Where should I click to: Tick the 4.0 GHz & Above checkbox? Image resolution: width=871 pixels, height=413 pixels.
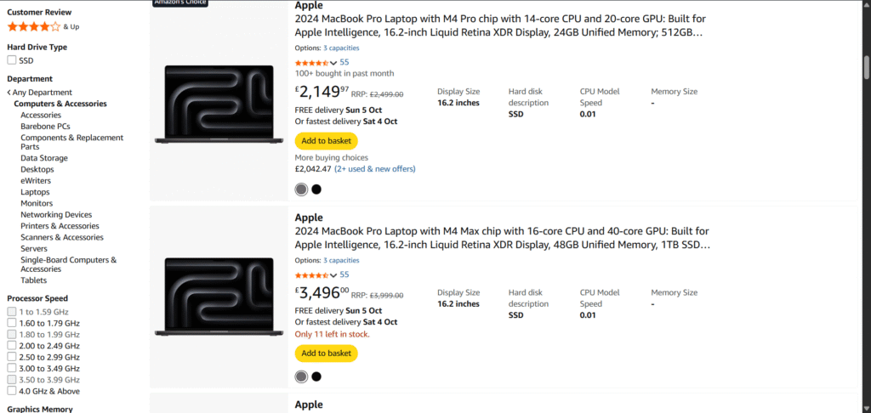(x=12, y=392)
